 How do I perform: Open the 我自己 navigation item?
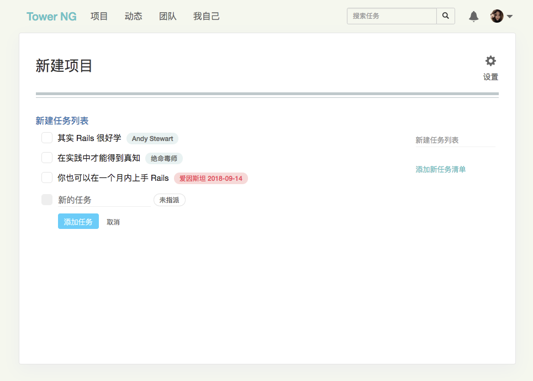(207, 17)
